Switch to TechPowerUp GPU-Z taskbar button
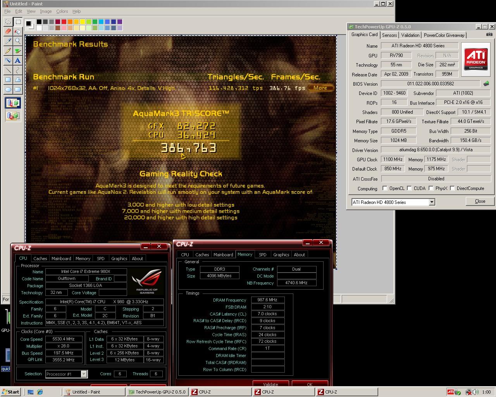Image resolution: width=496 pixels, height=397 pixels. coord(158,392)
